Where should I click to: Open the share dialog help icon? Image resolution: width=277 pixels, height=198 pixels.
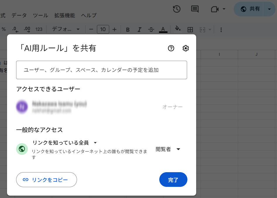(171, 48)
